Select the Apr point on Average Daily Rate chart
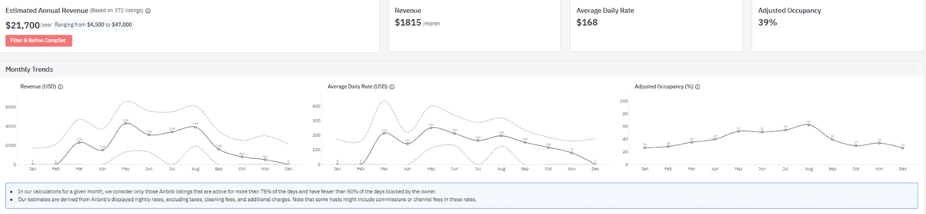 pos(407,143)
